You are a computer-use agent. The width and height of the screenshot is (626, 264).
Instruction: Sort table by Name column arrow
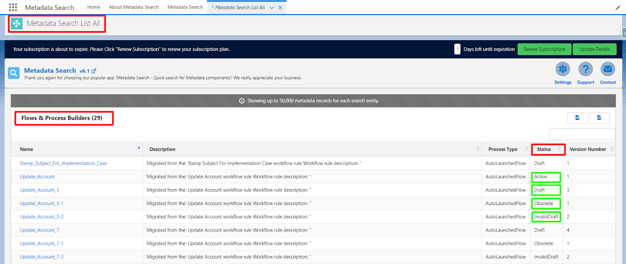[x=139, y=148]
